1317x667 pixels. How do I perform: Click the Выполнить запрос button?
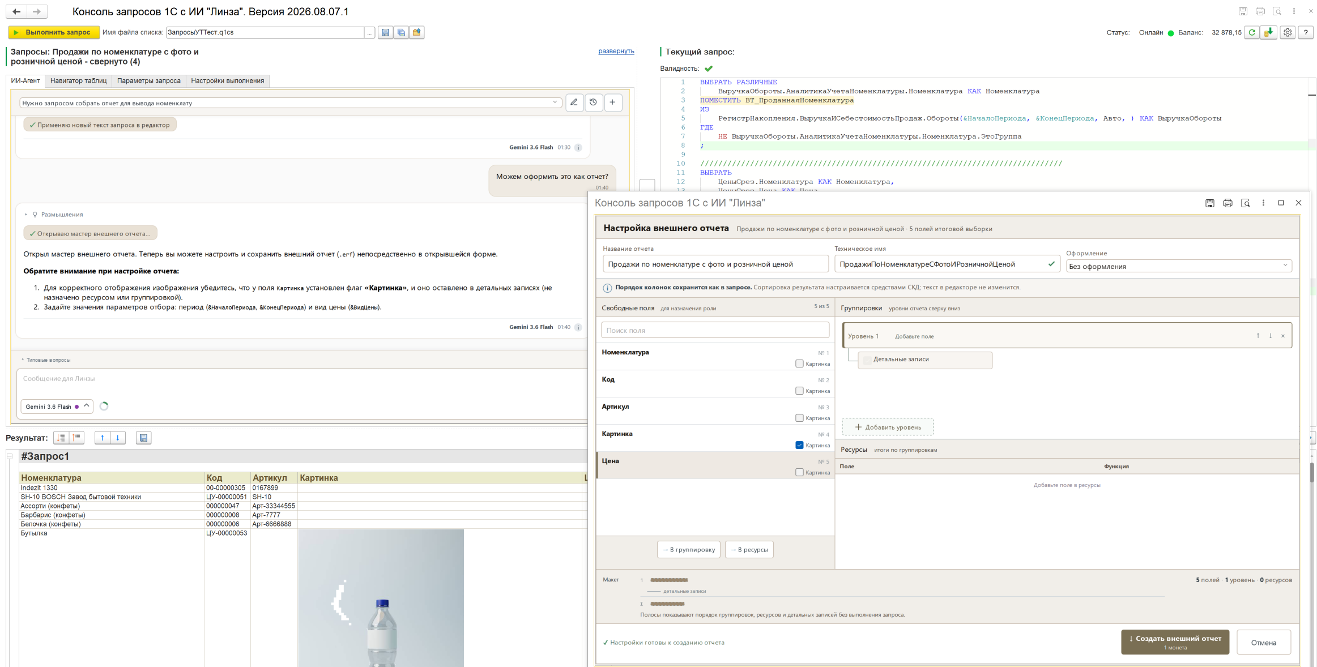(x=54, y=32)
